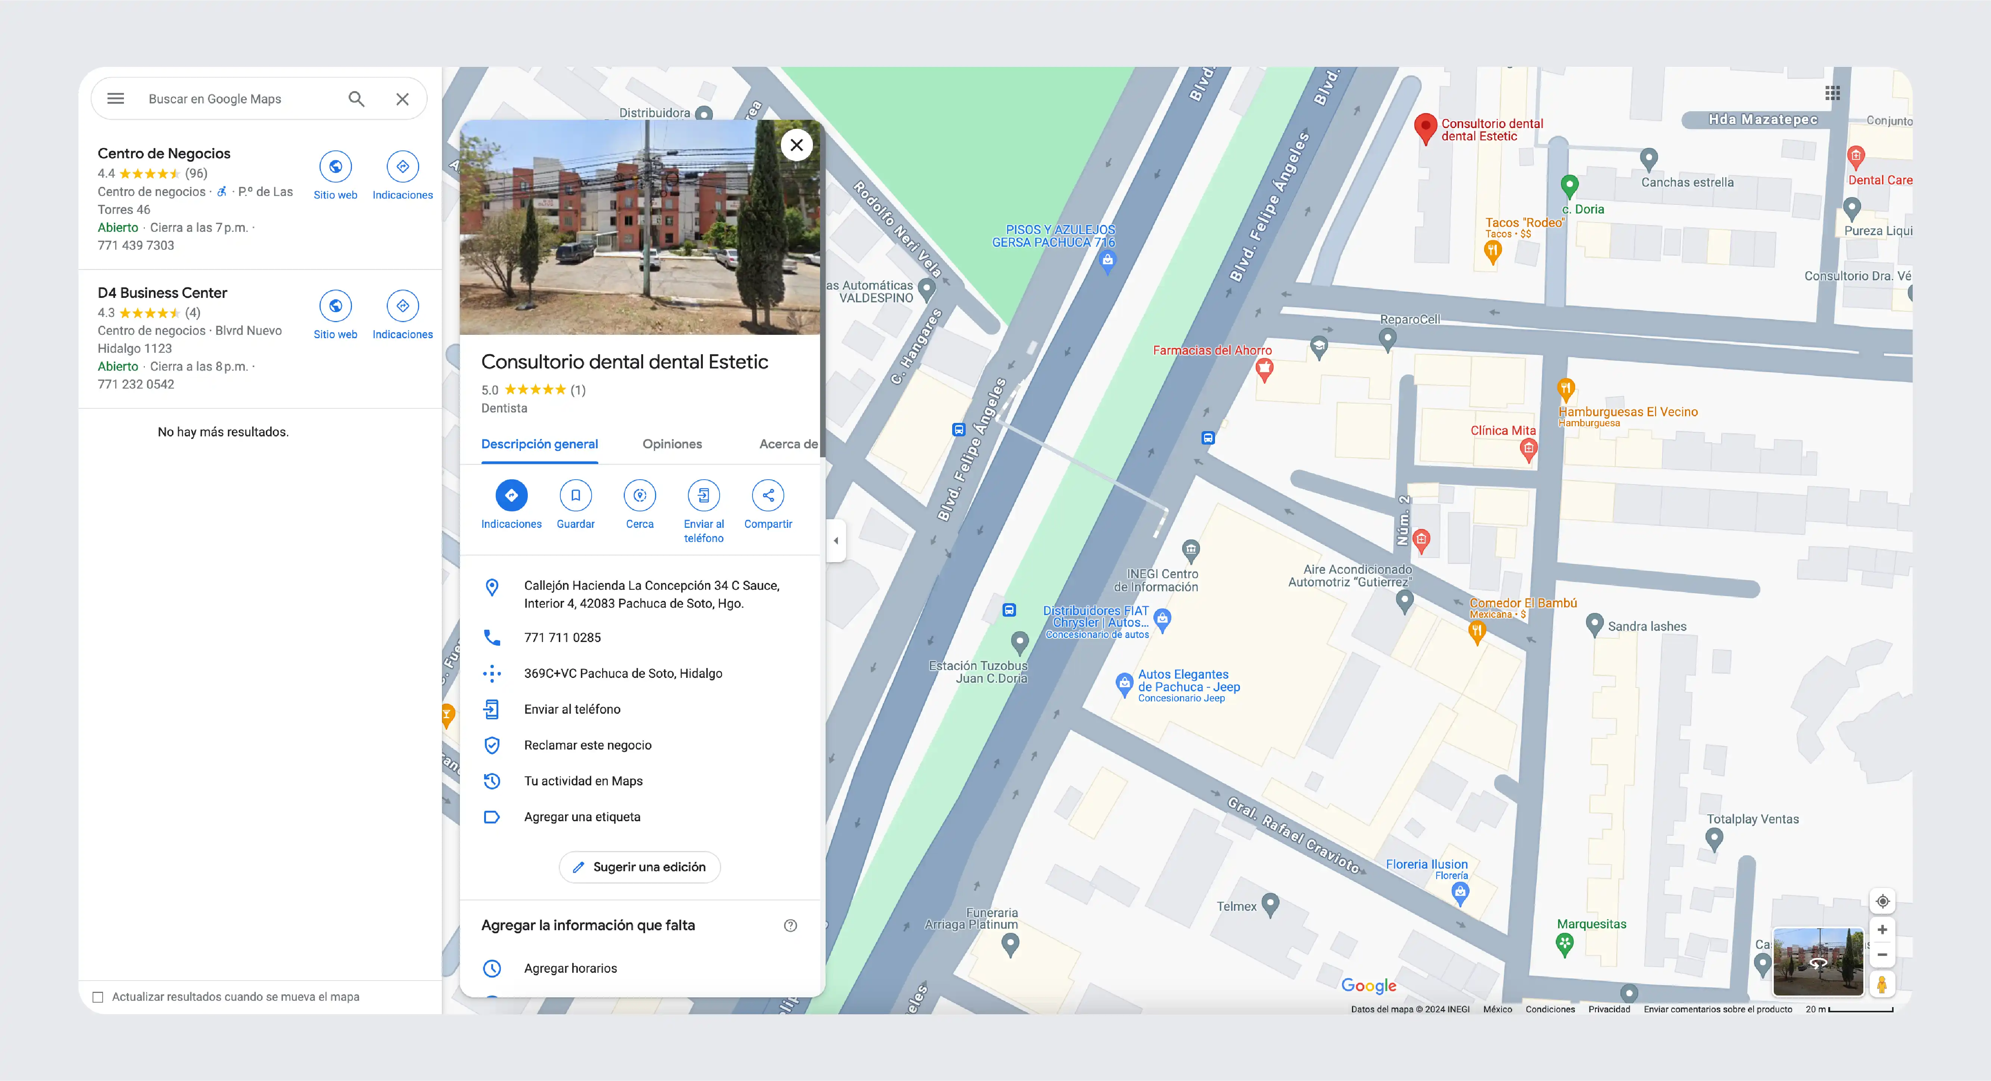Zoom in with the plus button
Image resolution: width=1991 pixels, height=1081 pixels.
(1883, 929)
